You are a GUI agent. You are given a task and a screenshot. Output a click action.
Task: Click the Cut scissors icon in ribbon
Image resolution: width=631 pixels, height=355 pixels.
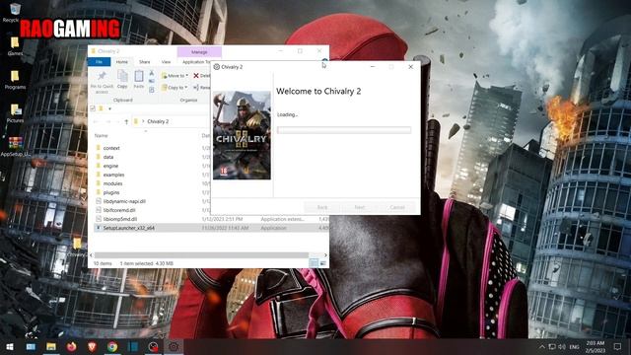pyautogui.click(x=152, y=73)
